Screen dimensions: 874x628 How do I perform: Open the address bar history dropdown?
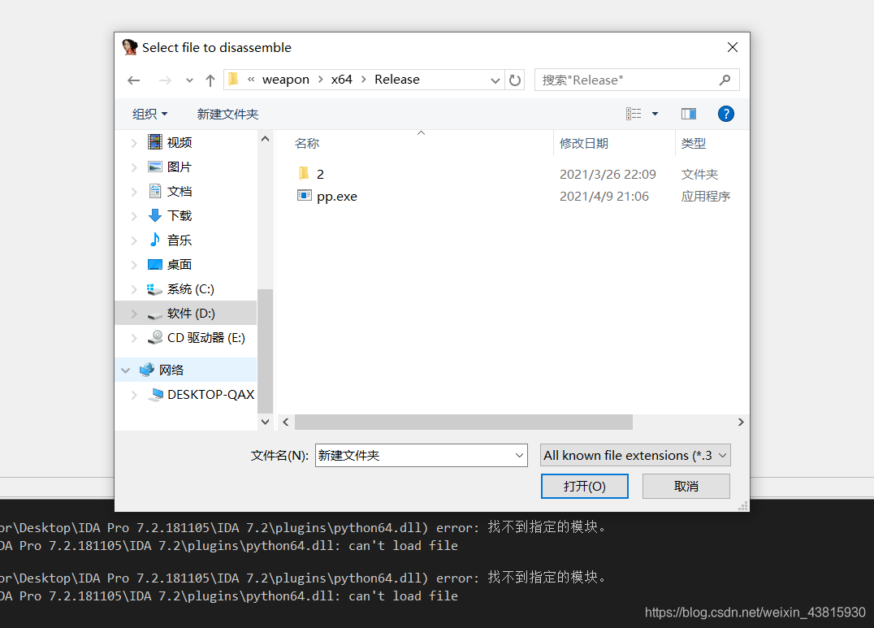pos(495,80)
